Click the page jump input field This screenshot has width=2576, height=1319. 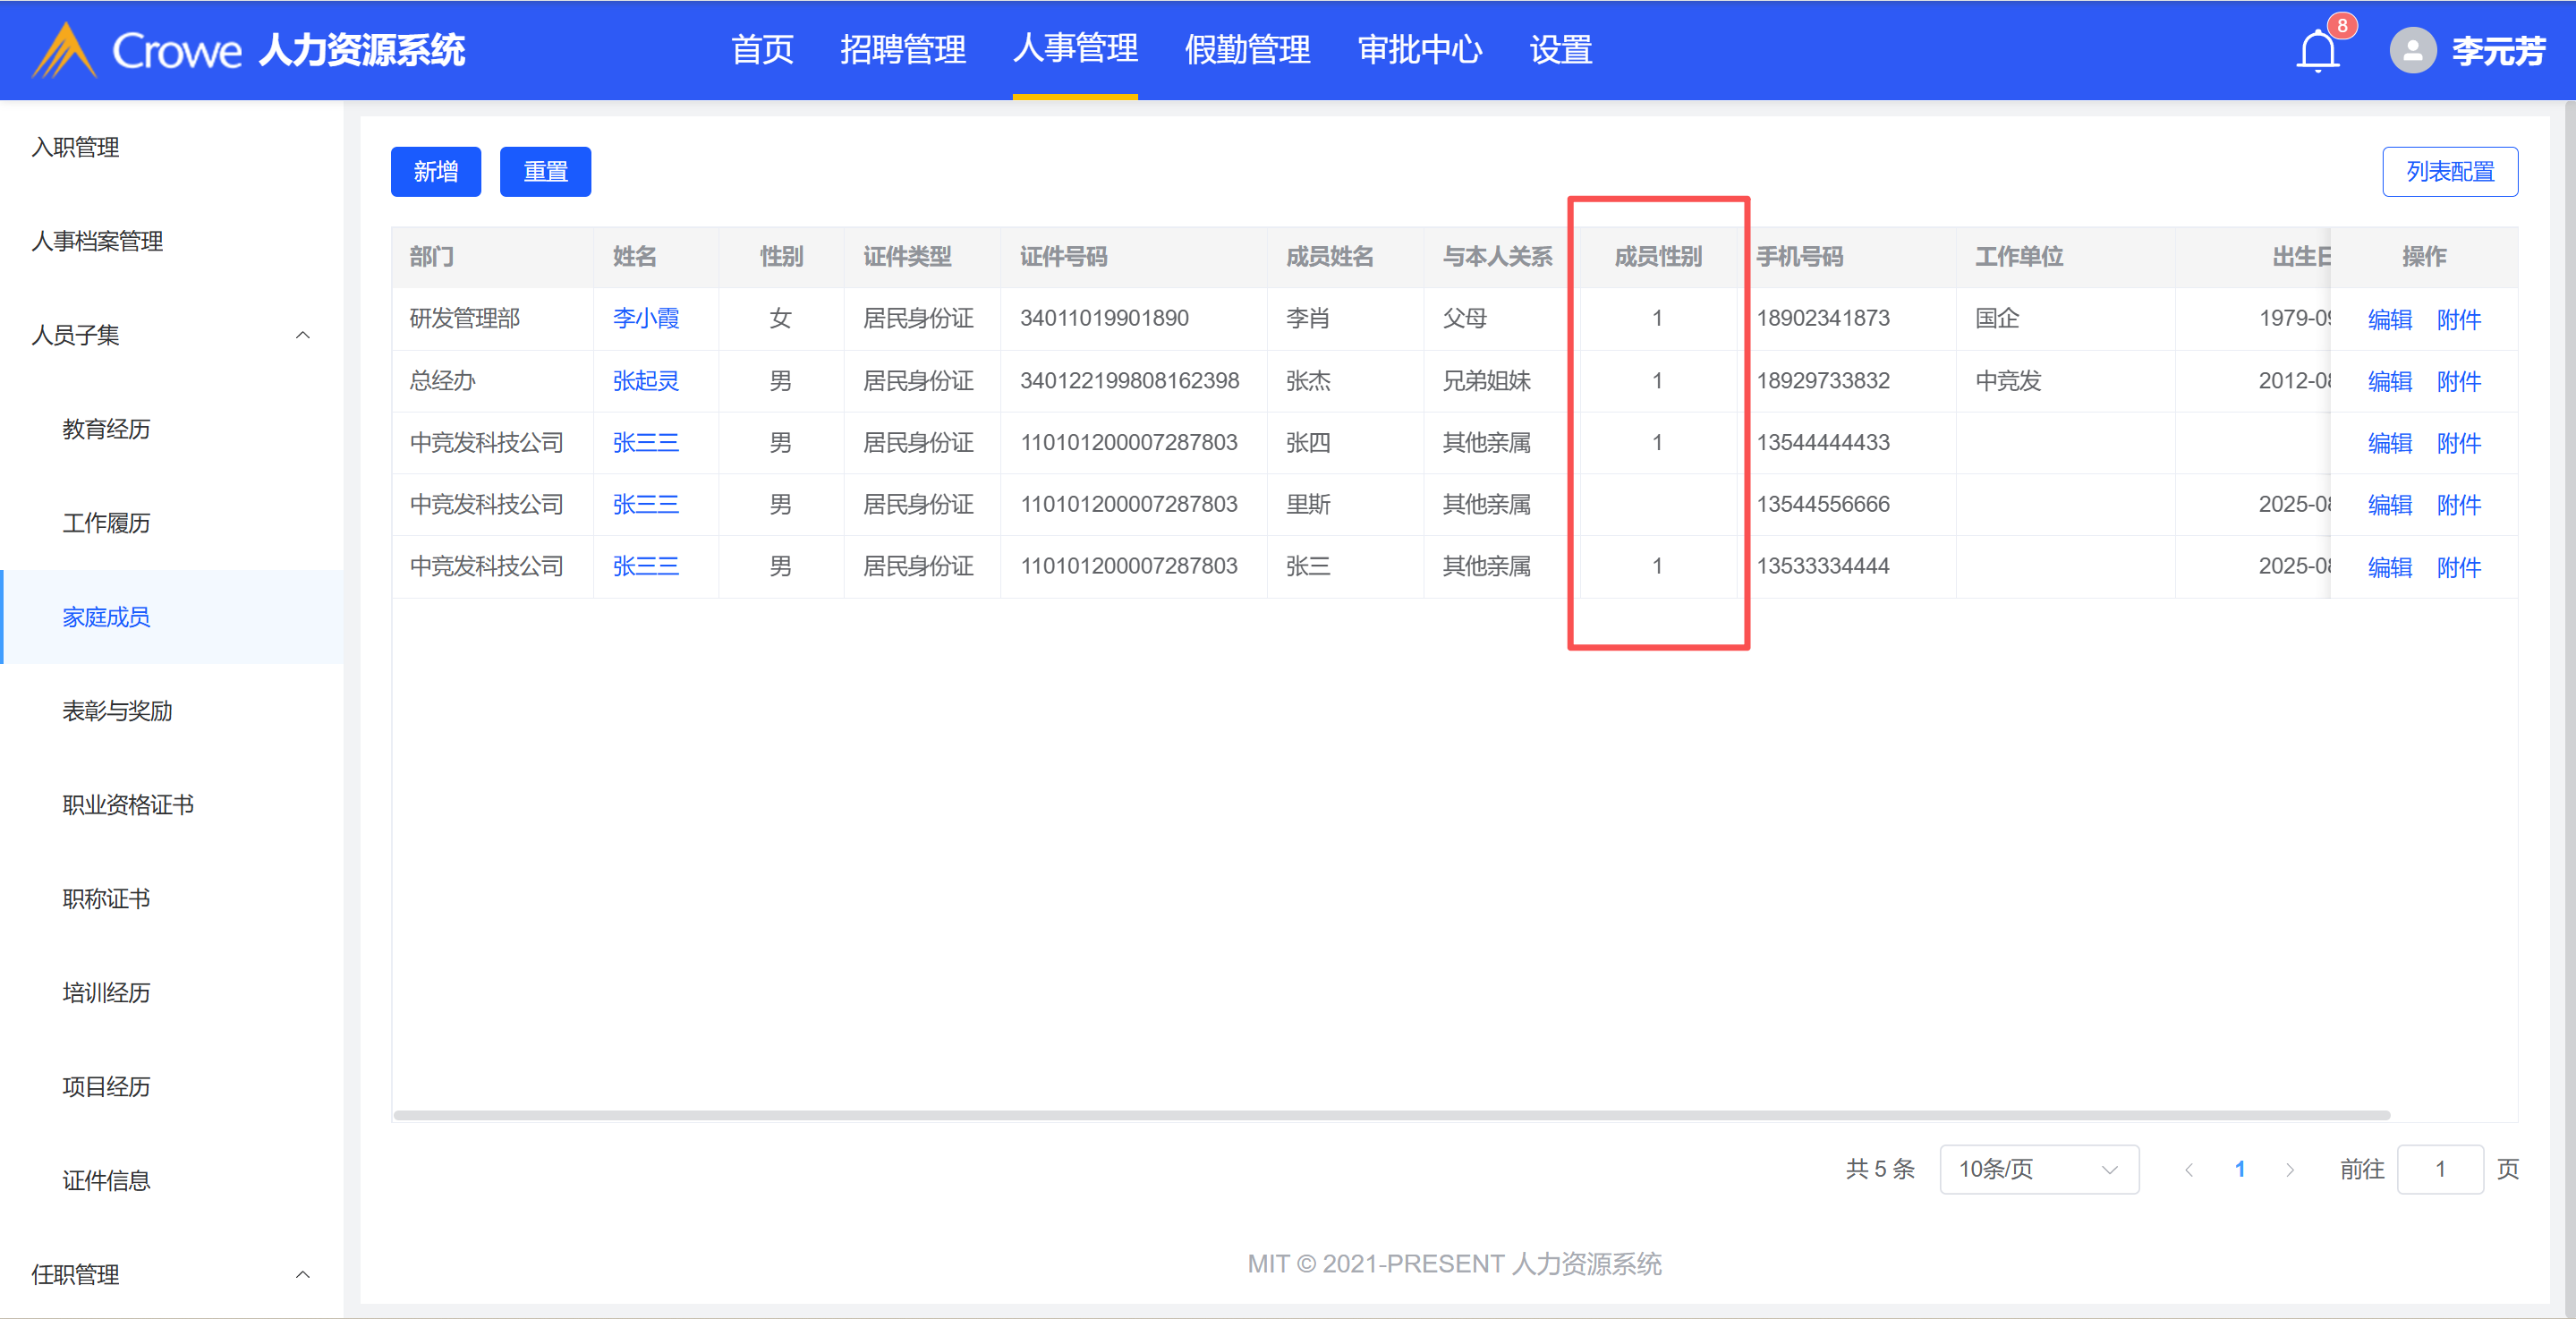[2439, 1169]
